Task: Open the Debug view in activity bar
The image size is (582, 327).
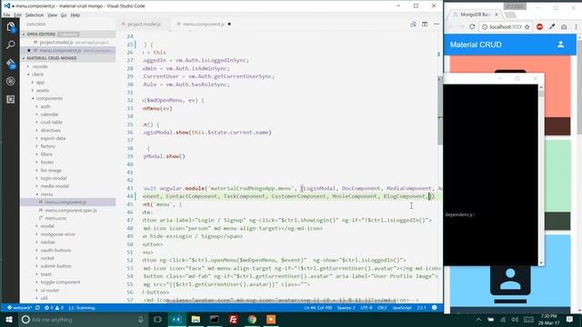Action: [x=10, y=81]
